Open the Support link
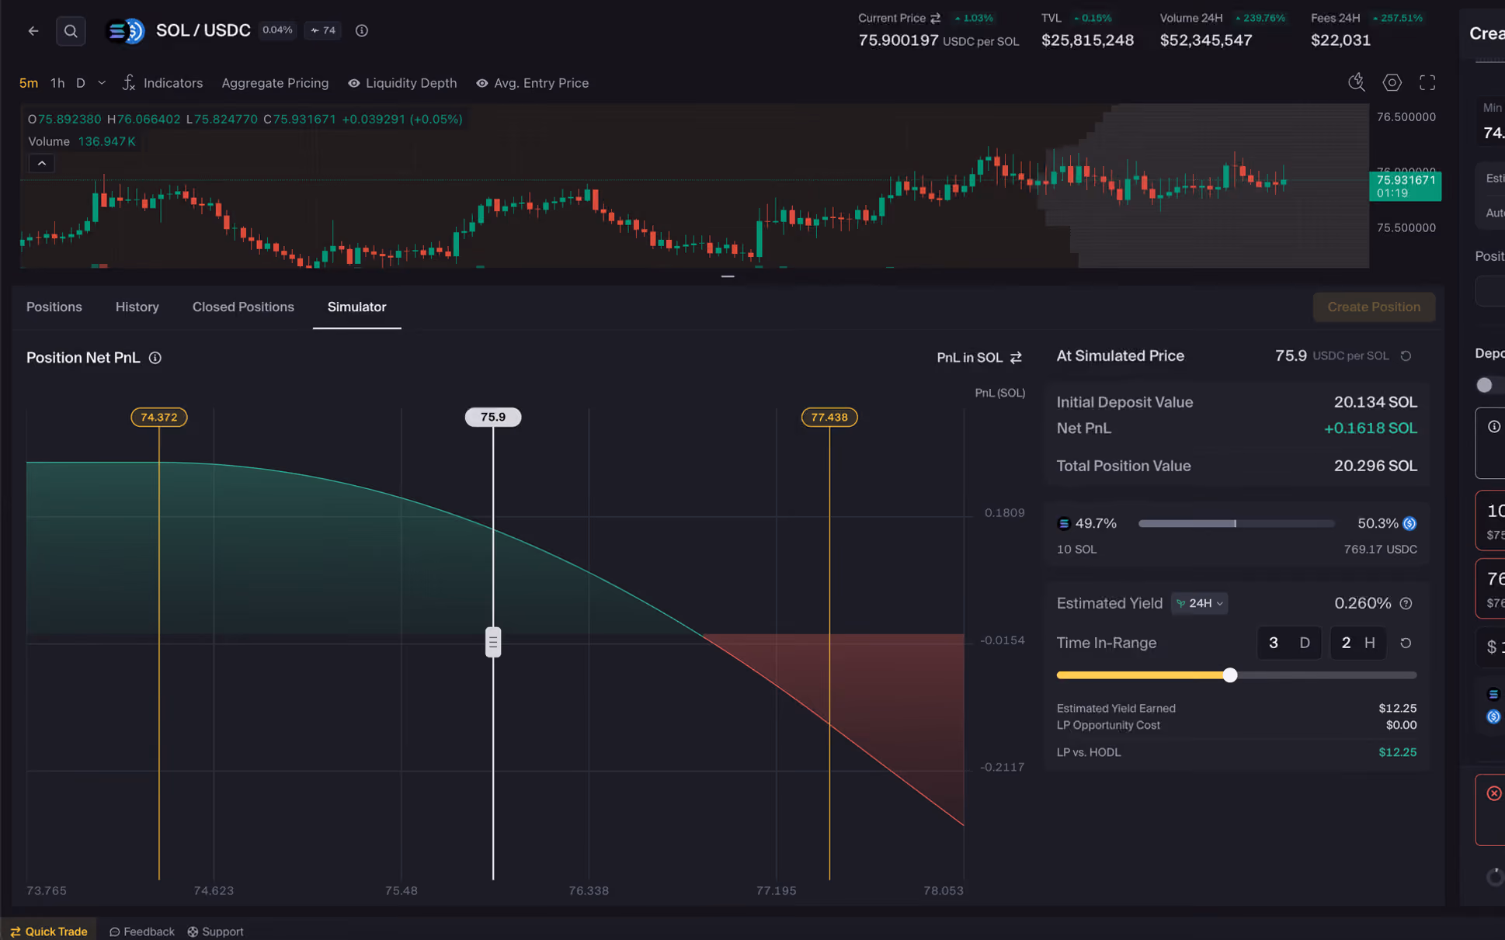This screenshot has width=1505, height=940. 215,931
